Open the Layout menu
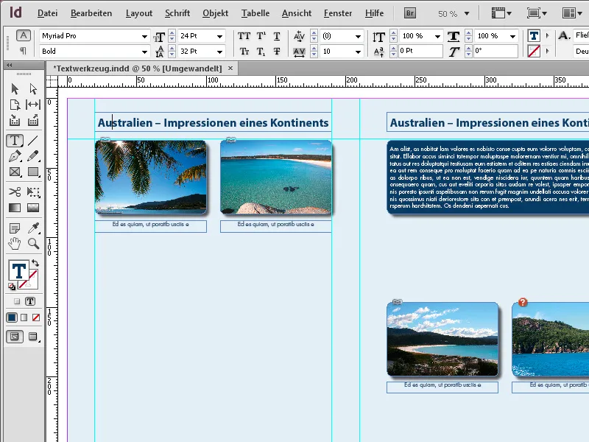Viewport: 589px width, 442px height. tap(139, 13)
